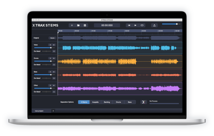
Task: Adjust the Other De-bleed slider
Action: pyautogui.click(x=46, y=92)
